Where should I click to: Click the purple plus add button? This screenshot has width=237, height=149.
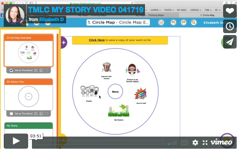pos(64,43)
